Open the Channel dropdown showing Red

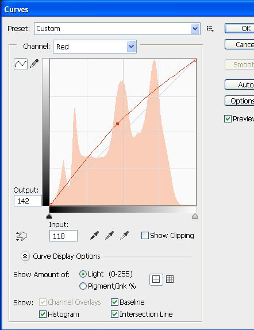click(x=95, y=47)
